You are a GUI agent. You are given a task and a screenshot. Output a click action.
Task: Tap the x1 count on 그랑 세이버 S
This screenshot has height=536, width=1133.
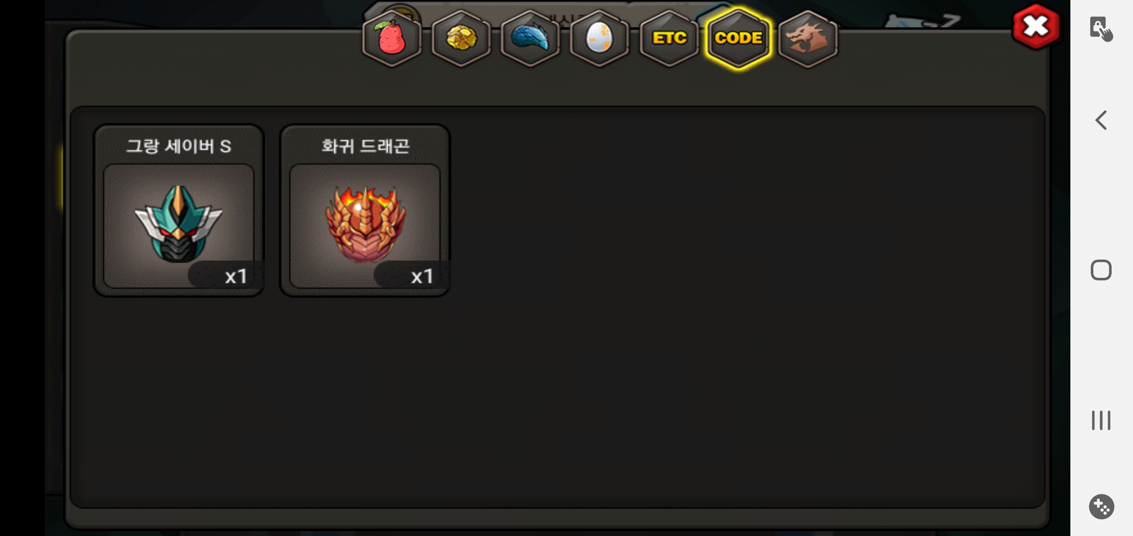click(236, 276)
